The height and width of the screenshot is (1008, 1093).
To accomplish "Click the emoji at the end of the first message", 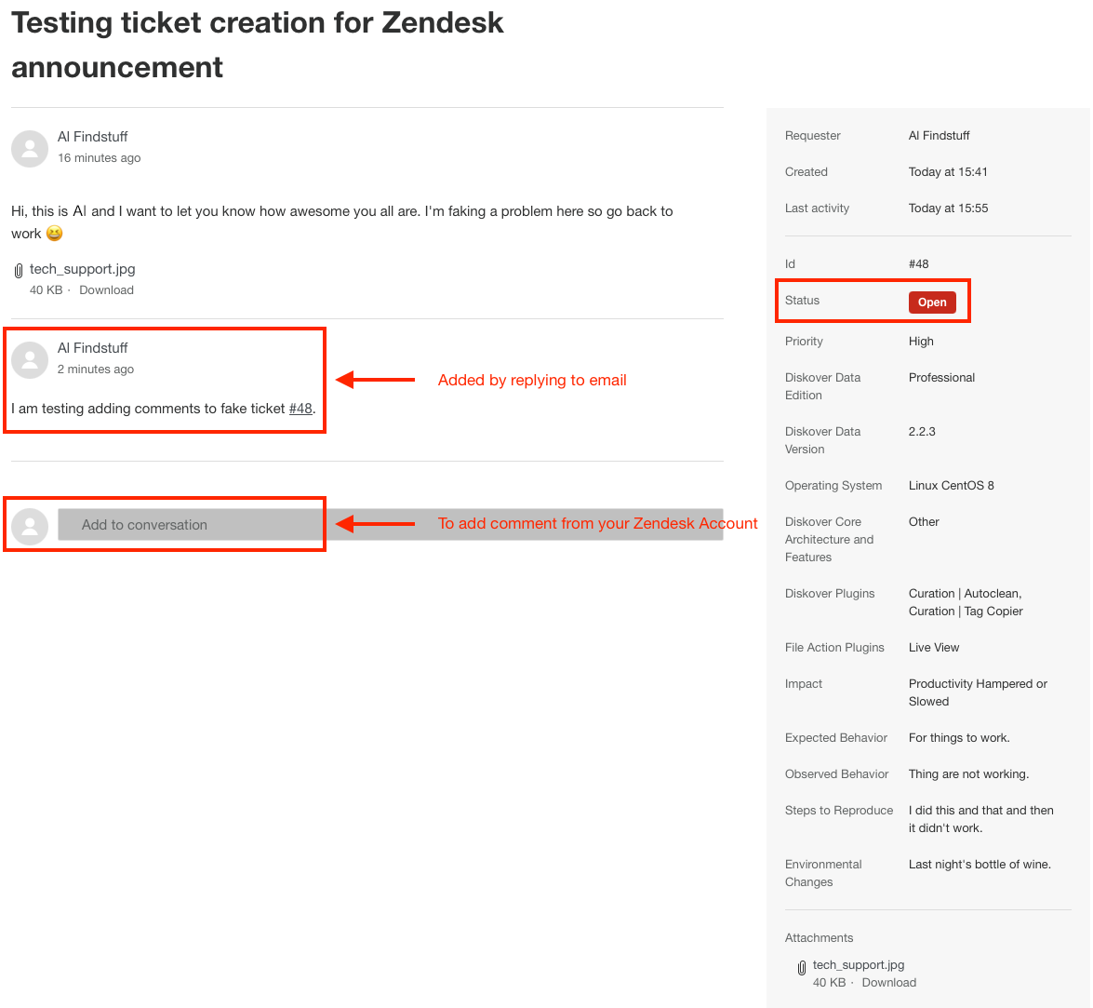I will (x=55, y=234).
